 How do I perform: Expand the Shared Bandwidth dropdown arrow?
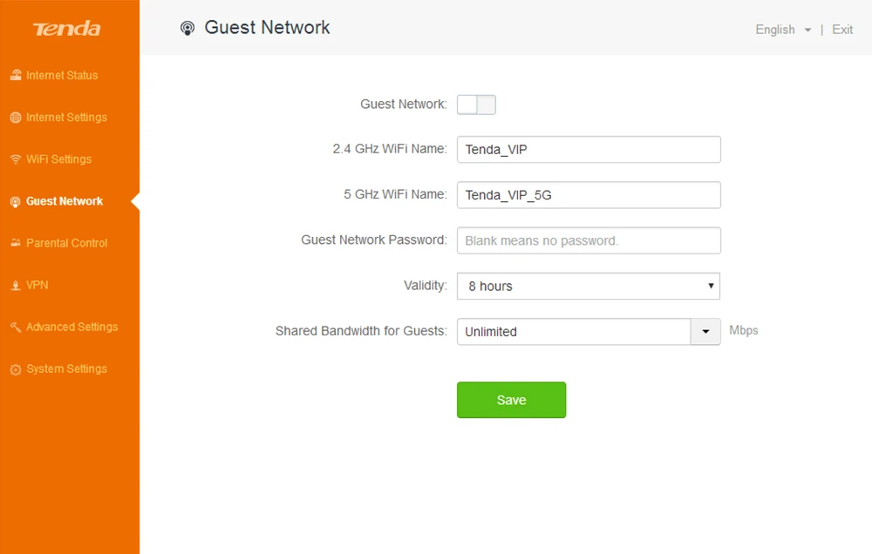(x=705, y=332)
